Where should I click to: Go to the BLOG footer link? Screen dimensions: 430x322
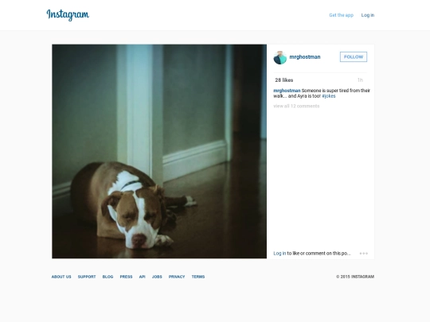point(107,277)
